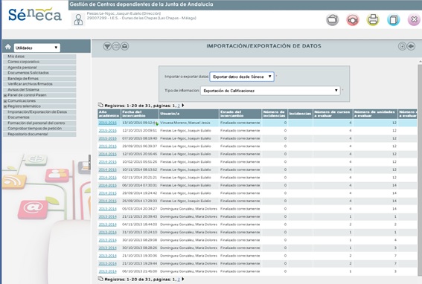422x284 pixels.
Task: Click the open folder icon at top
Action: click(333, 19)
